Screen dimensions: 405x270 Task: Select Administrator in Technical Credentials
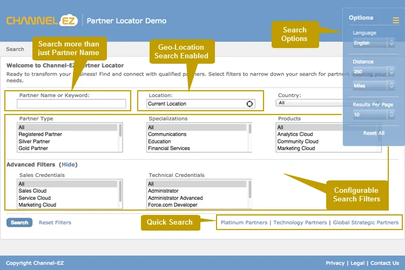point(197,191)
